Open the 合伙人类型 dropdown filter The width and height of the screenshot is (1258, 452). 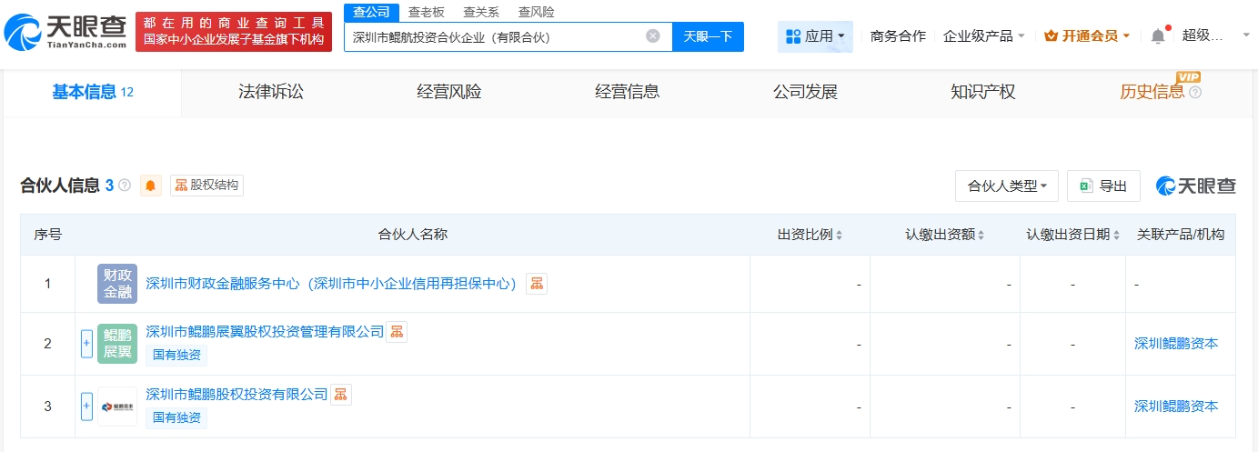click(1007, 186)
